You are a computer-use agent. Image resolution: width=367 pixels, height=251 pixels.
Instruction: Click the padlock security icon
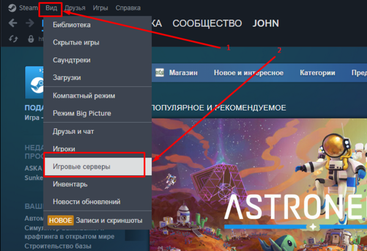pyautogui.click(x=31, y=38)
